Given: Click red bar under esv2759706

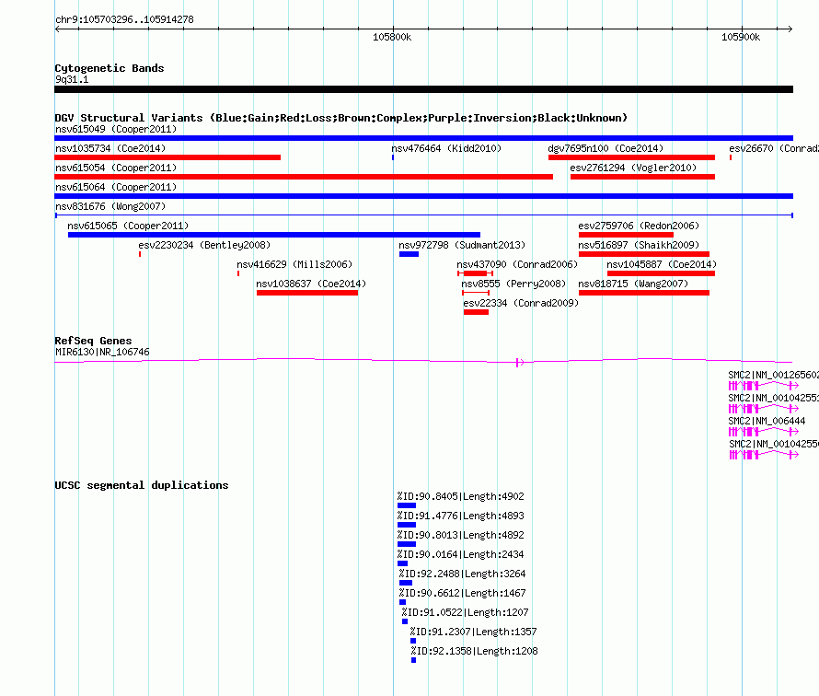Looking at the screenshot, I should pyautogui.click(x=626, y=235).
